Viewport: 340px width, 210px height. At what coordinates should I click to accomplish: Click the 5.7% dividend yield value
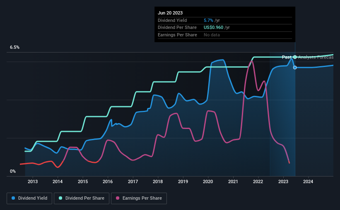point(208,20)
